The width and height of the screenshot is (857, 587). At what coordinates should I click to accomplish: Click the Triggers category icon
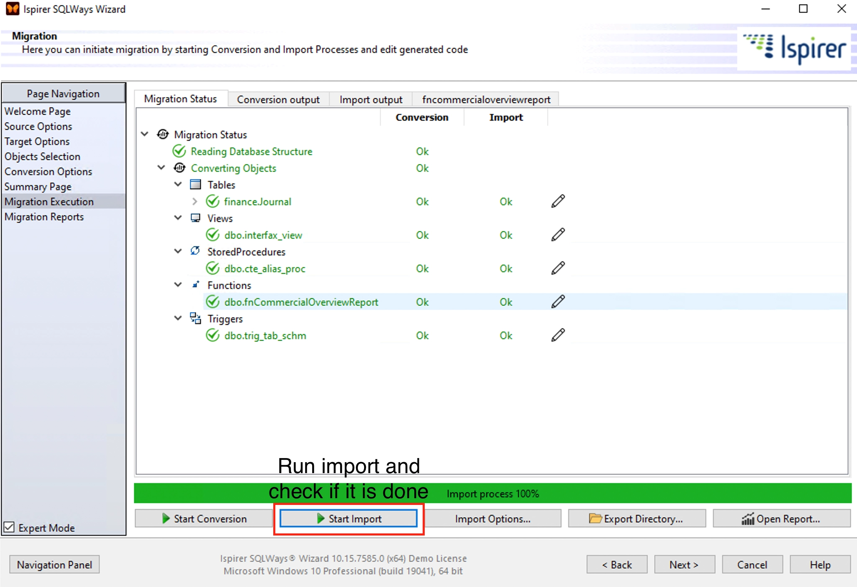tap(195, 318)
